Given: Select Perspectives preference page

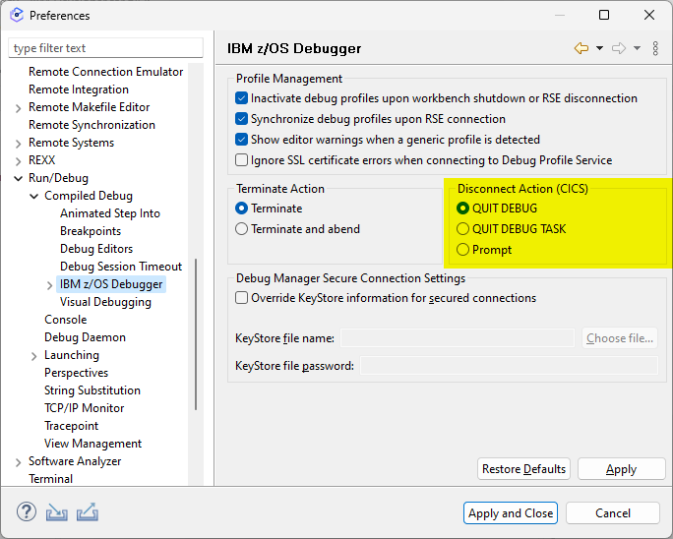Looking at the screenshot, I should pyautogui.click(x=77, y=373).
